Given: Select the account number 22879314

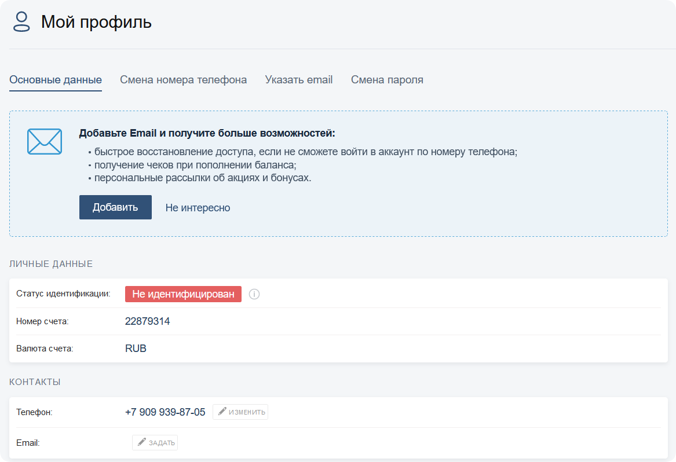Looking at the screenshot, I should point(147,321).
